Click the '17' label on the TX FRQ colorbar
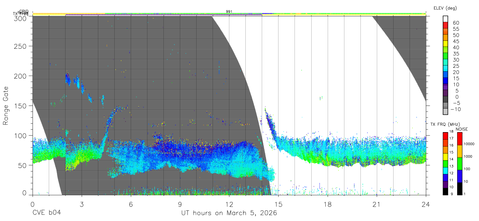This screenshot has width=479, height=221. coord(452,138)
